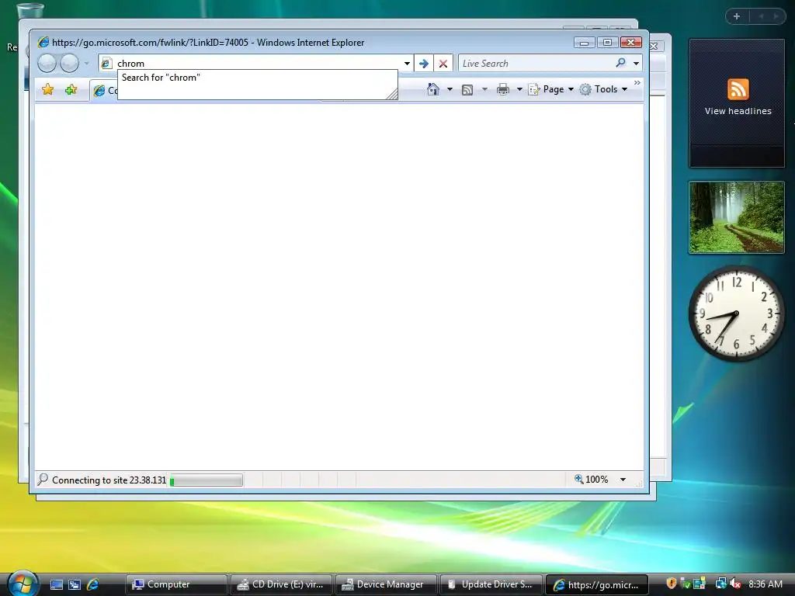795x596 pixels.
Task: Click the sidebar previous gadgets arrow
Action: point(761,16)
